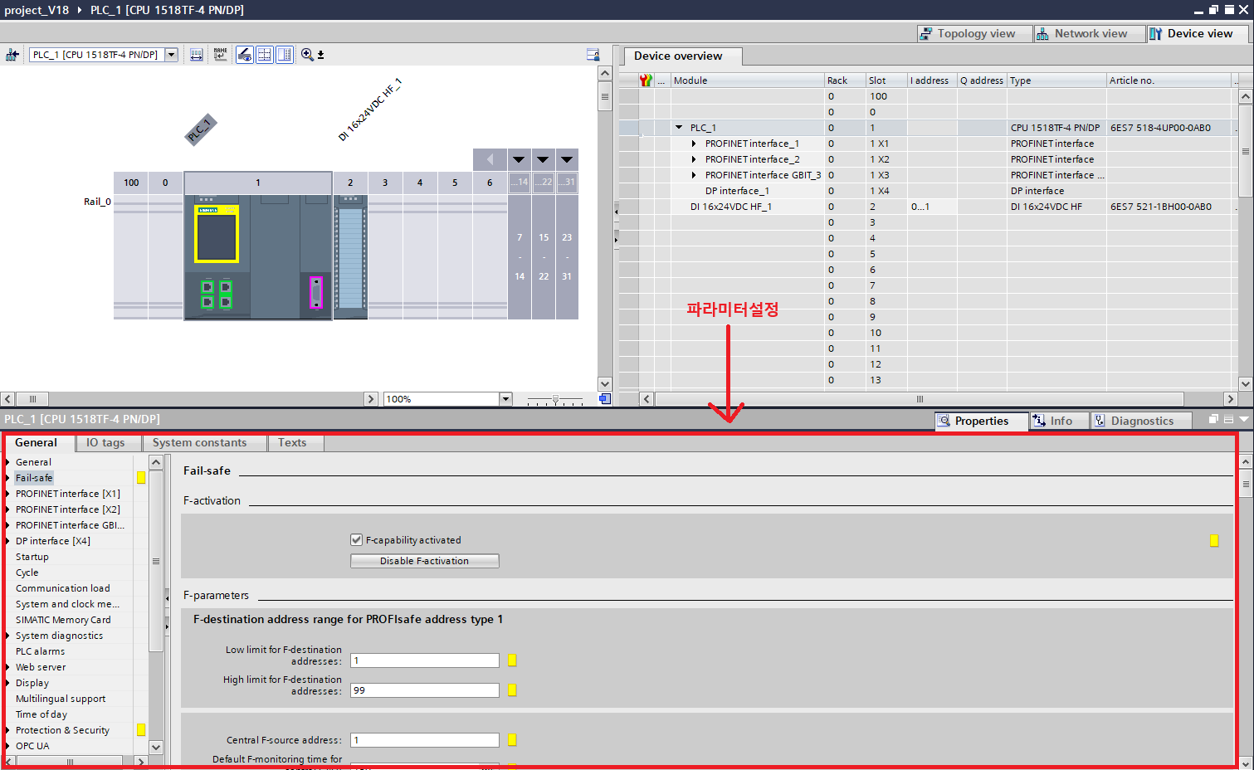This screenshot has height=770, width=1254.
Task: Click the go-to-network-view icon beside device selector
Action: 12,55
